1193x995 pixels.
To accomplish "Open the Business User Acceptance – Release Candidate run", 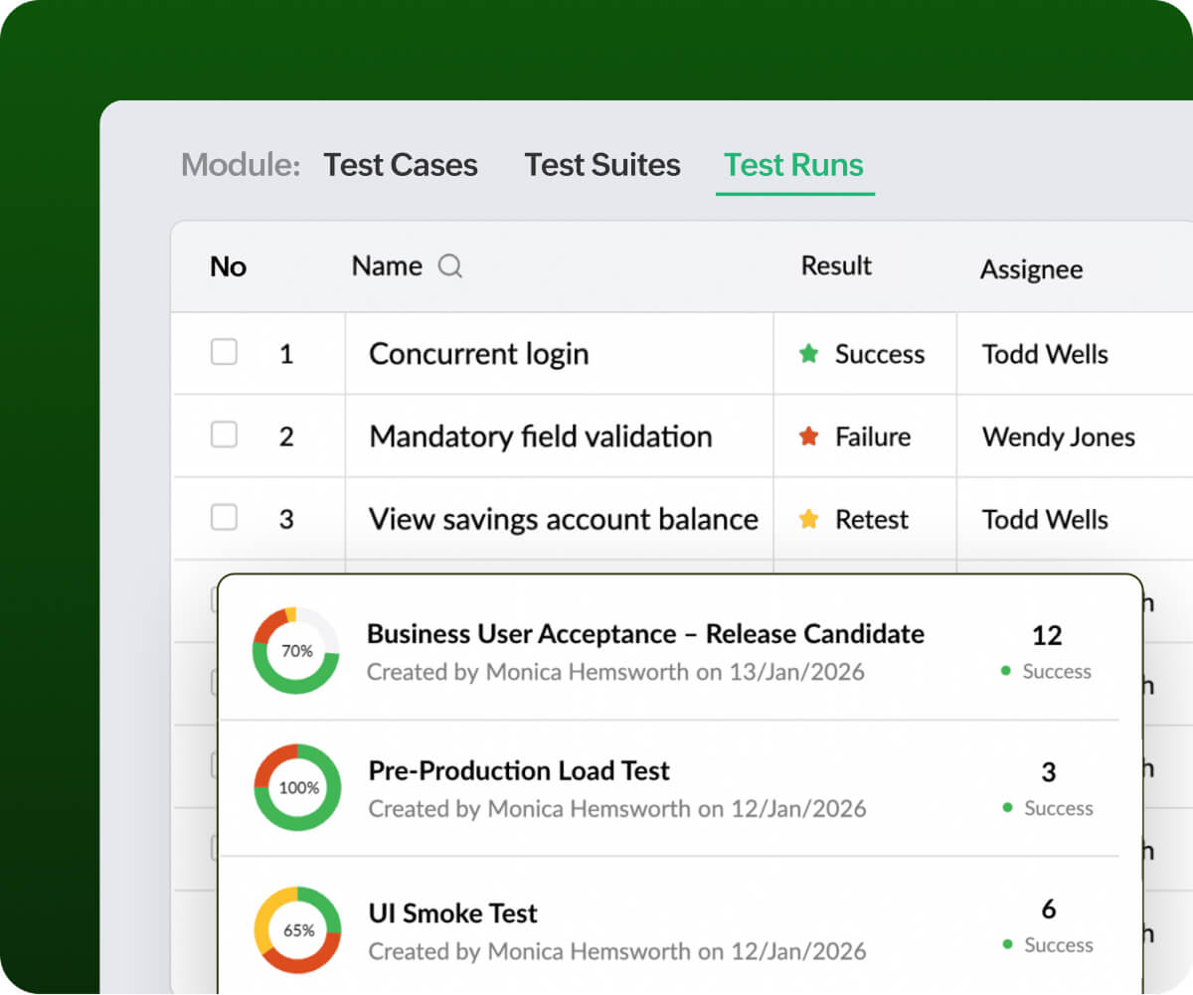I will 646,634.
